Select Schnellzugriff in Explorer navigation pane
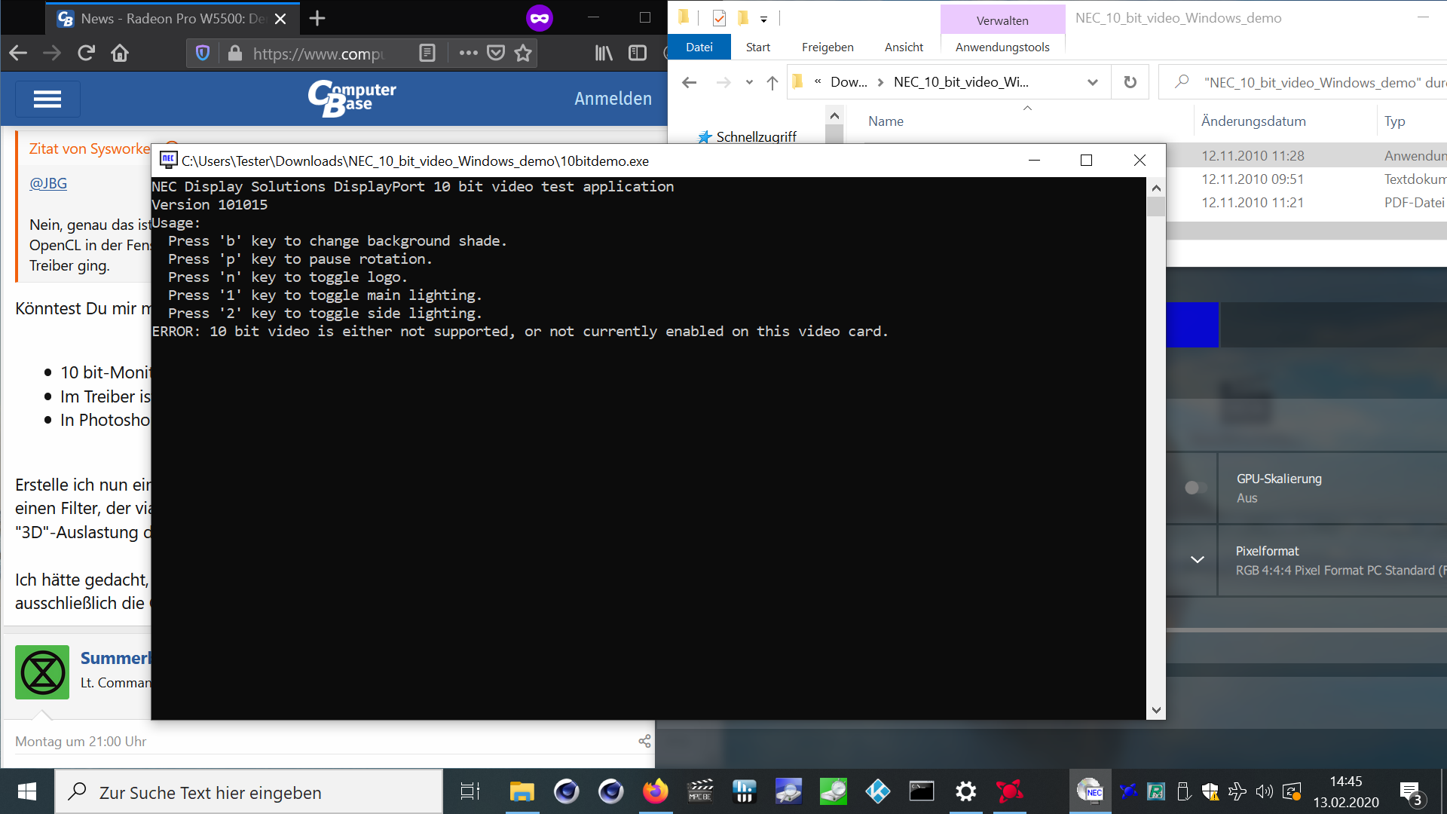This screenshot has height=814, width=1447. click(x=756, y=136)
